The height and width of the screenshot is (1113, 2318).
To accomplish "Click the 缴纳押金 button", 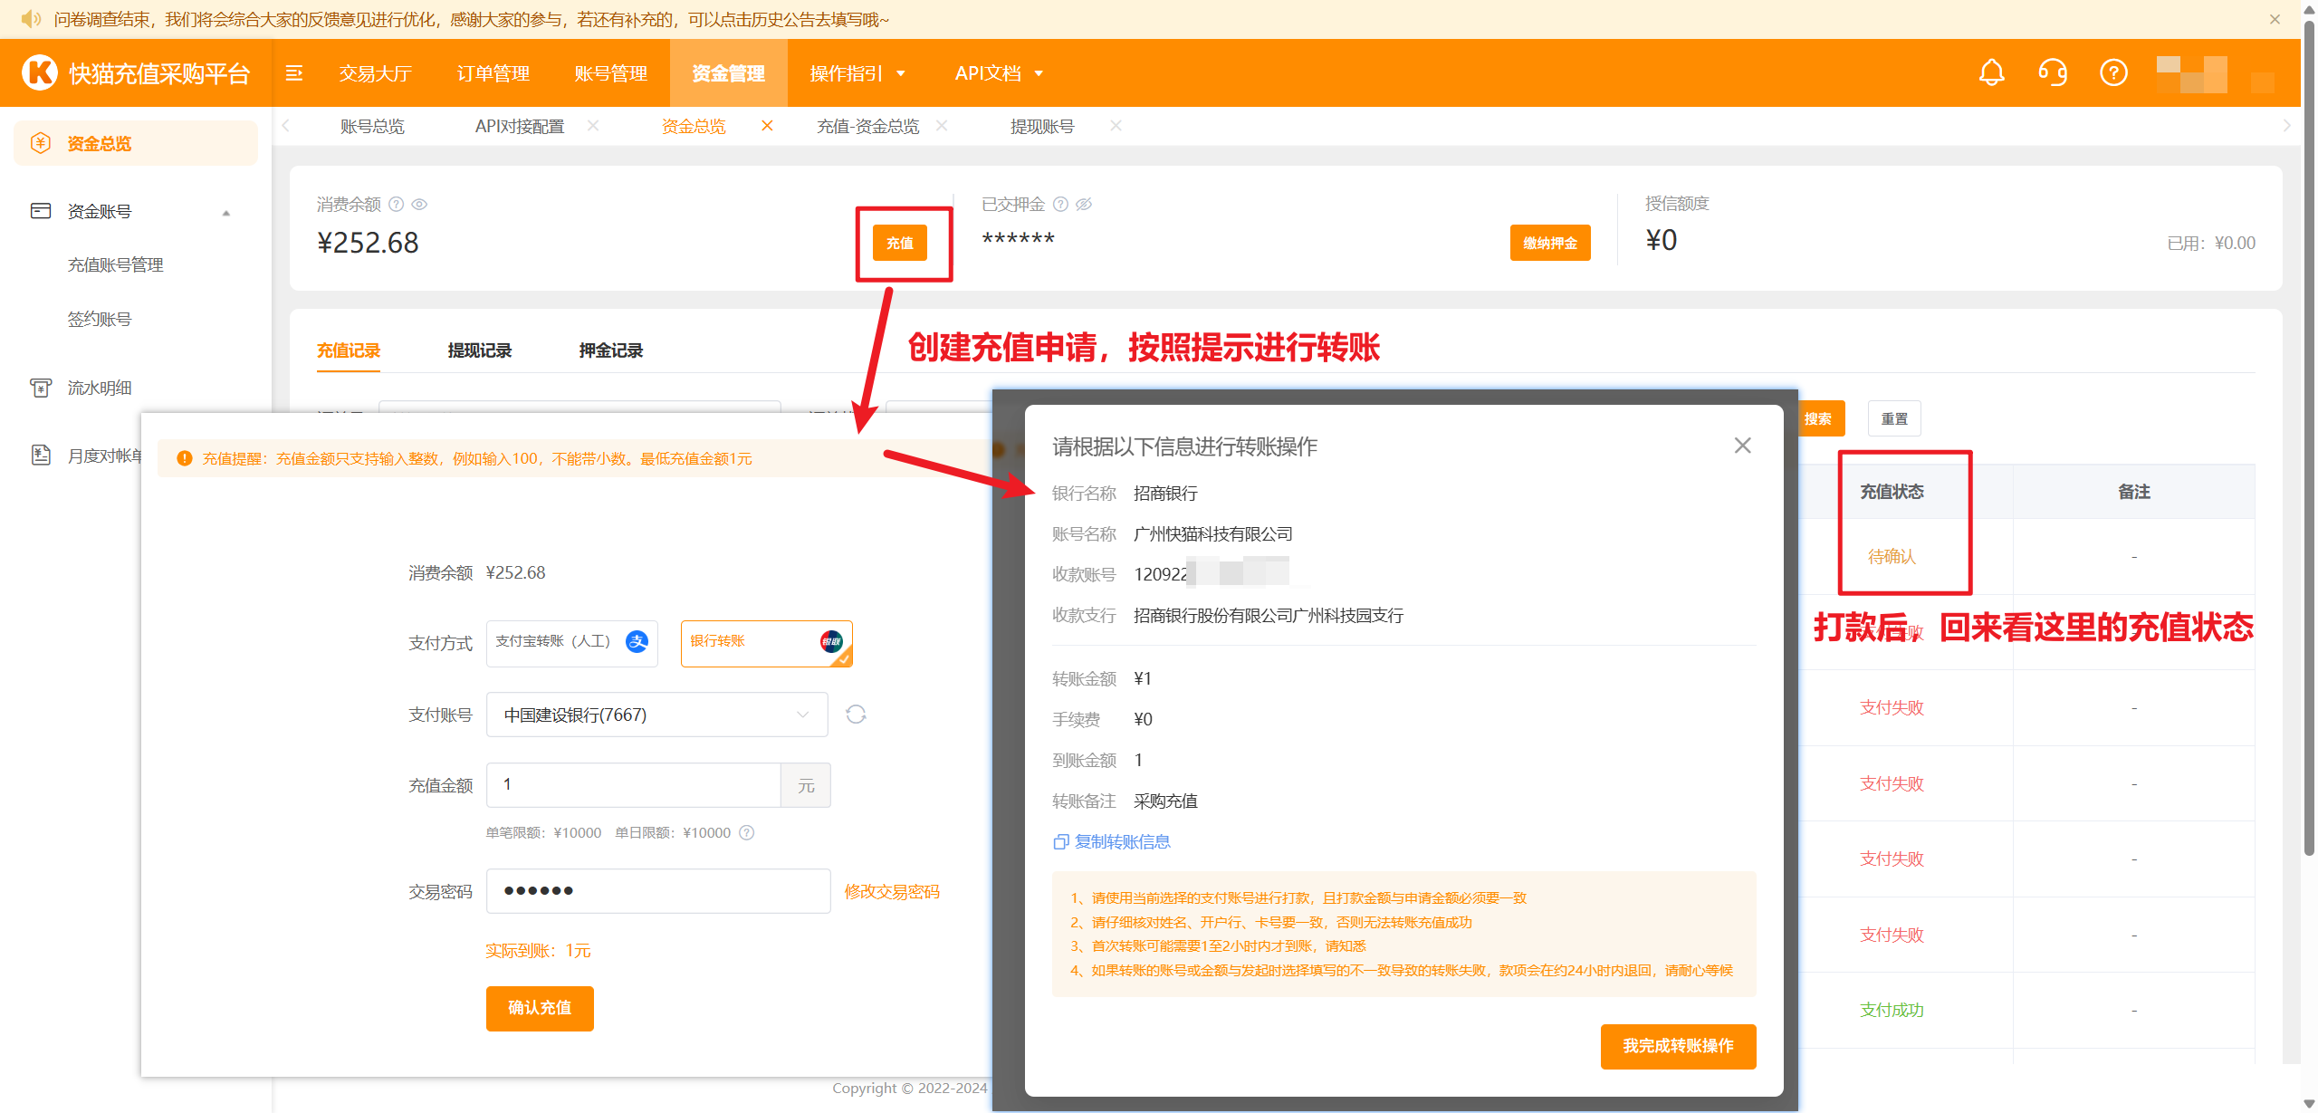I will coord(1550,243).
